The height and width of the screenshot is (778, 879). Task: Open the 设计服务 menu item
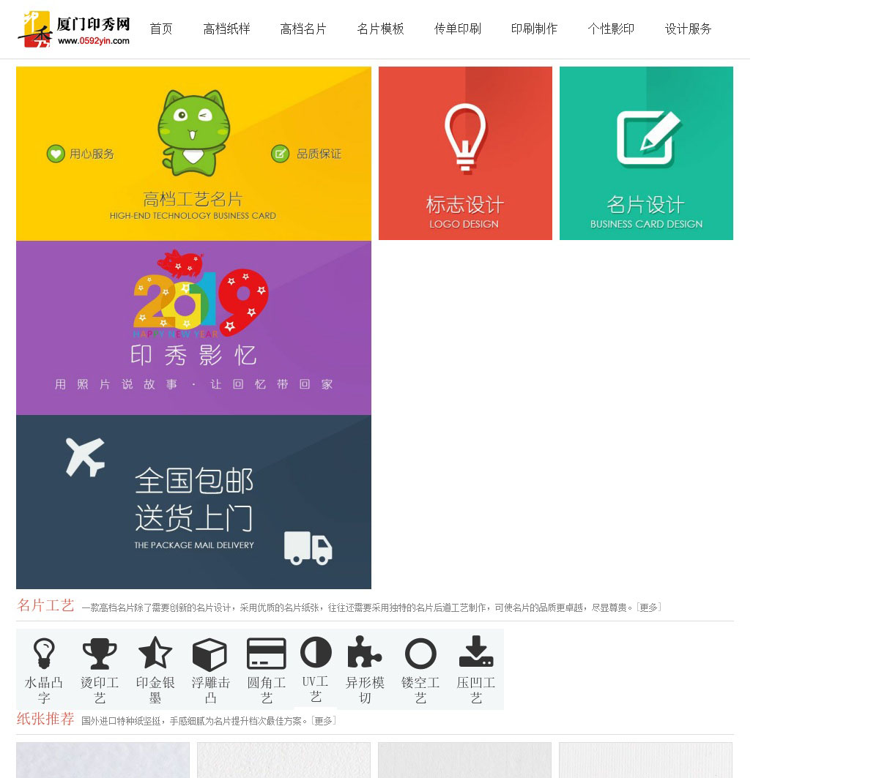click(689, 29)
